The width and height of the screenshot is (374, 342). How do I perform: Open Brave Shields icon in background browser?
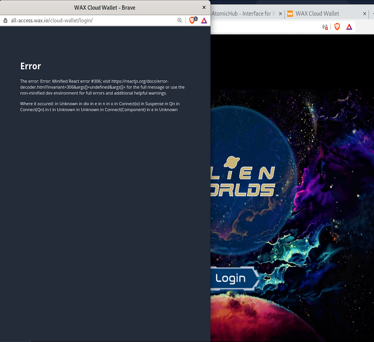point(337,27)
